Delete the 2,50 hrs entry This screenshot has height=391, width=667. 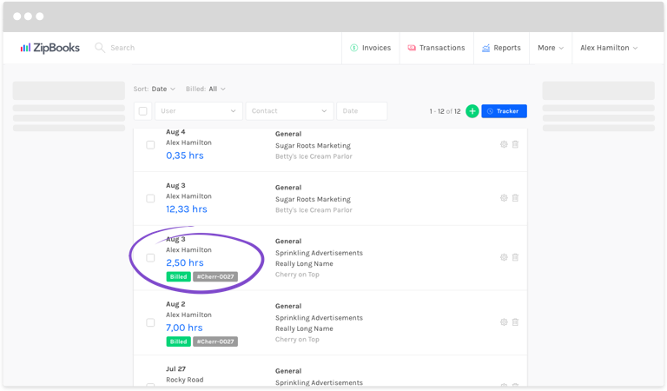coord(515,257)
